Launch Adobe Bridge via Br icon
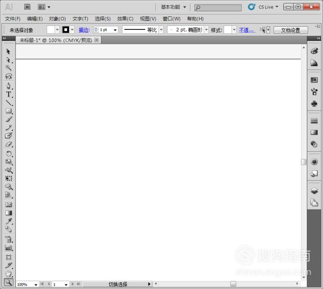This screenshot has height=289, width=323. [27, 7]
